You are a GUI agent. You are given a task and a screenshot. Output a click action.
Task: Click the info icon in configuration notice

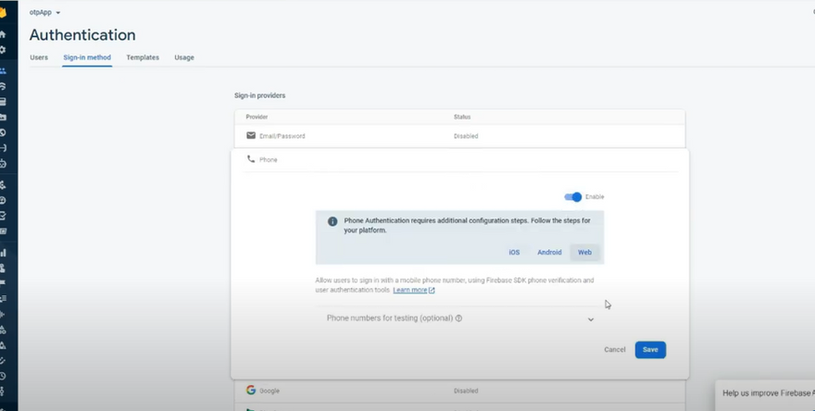(x=332, y=222)
